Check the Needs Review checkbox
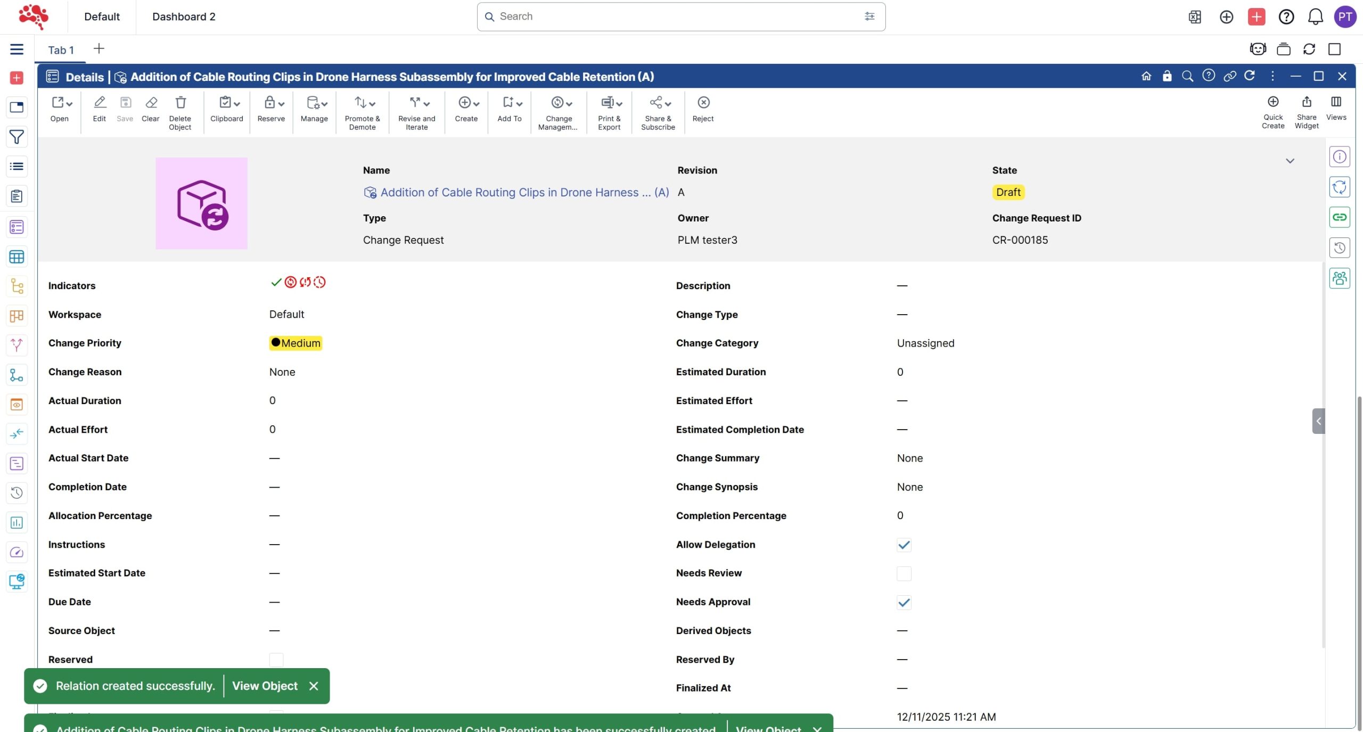The width and height of the screenshot is (1363, 732). pos(904,573)
